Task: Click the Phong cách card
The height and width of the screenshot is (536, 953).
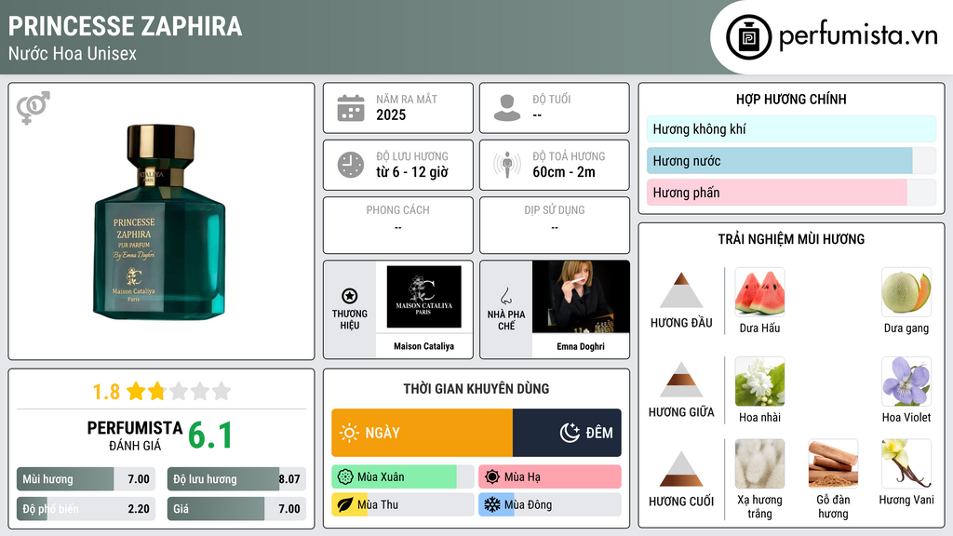Action: (x=398, y=225)
